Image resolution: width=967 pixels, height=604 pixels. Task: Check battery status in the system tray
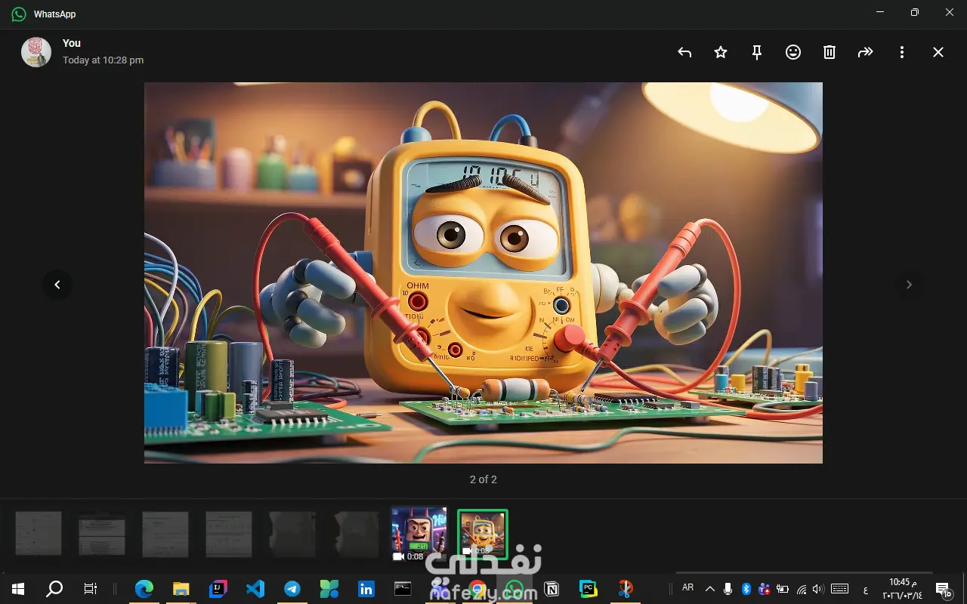click(x=783, y=589)
